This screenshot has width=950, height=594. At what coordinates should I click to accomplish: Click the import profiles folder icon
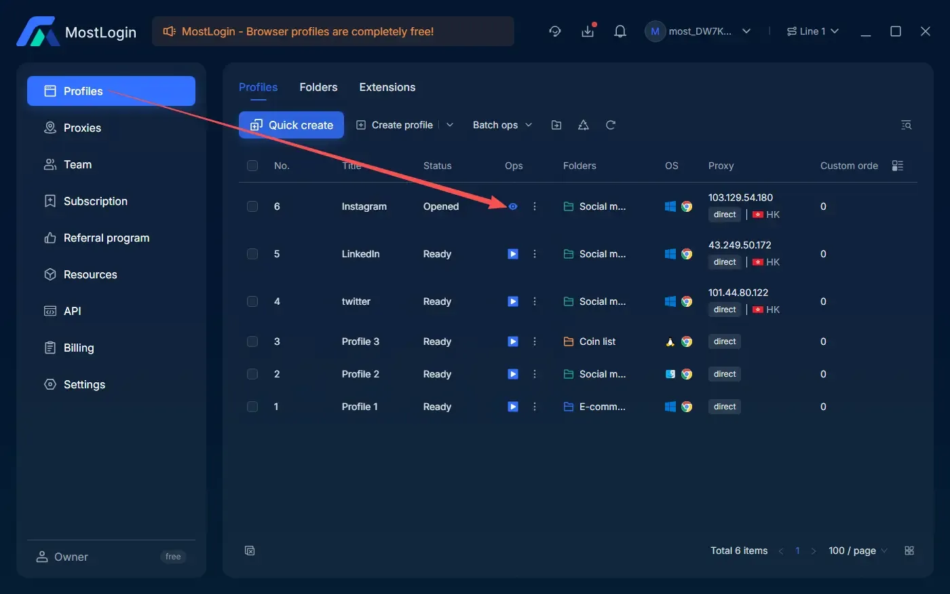(x=556, y=125)
